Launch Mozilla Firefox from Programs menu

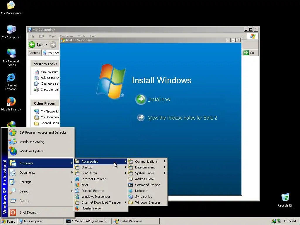click(x=101, y=208)
